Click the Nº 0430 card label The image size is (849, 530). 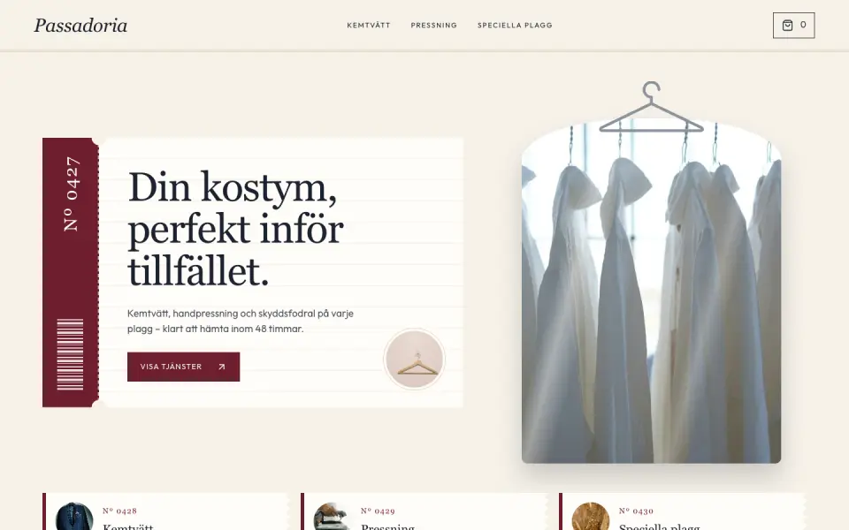point(636,511)
